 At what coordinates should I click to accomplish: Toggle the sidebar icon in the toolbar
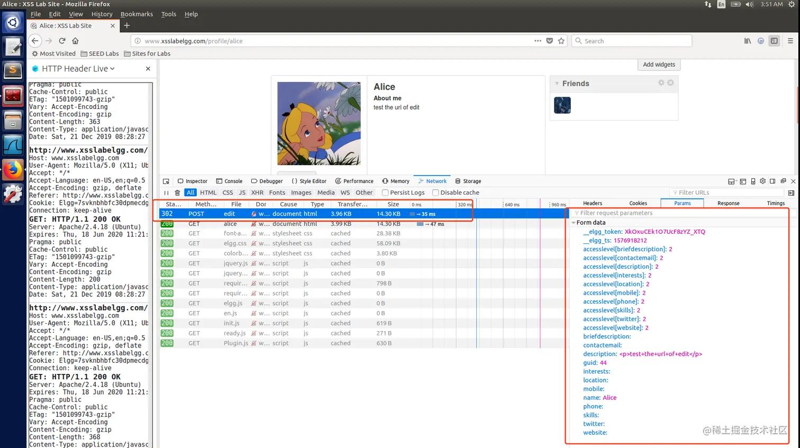[x=774, y=41]
